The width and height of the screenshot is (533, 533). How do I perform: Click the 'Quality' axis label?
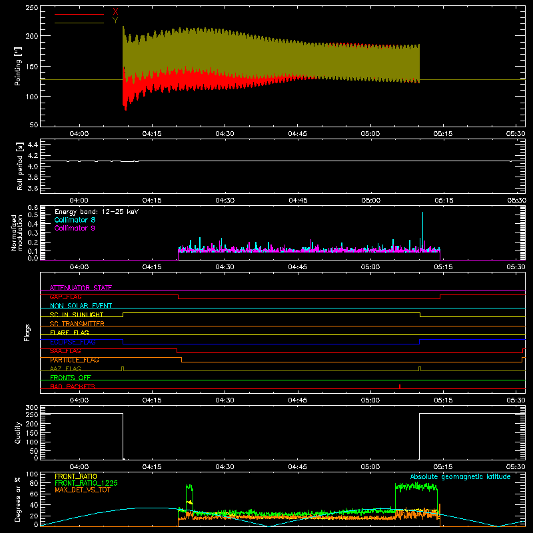pyautogui.click(x=18, y=432)
